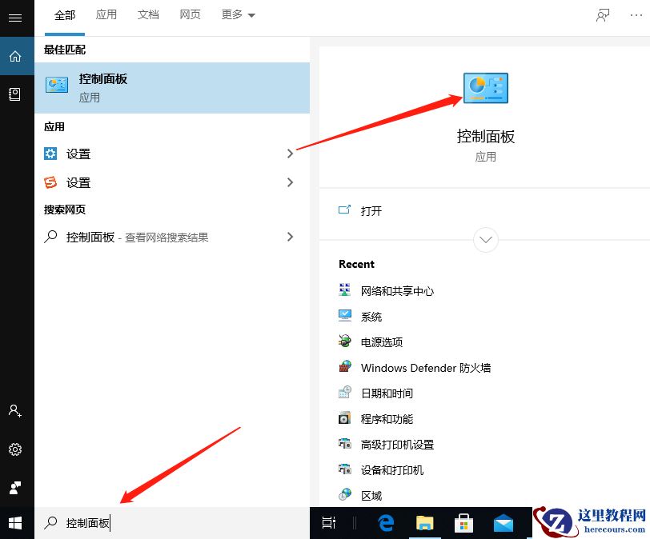650x539 pixels.
Task: Open the 更多 dropdown menu
Action: 237,14
